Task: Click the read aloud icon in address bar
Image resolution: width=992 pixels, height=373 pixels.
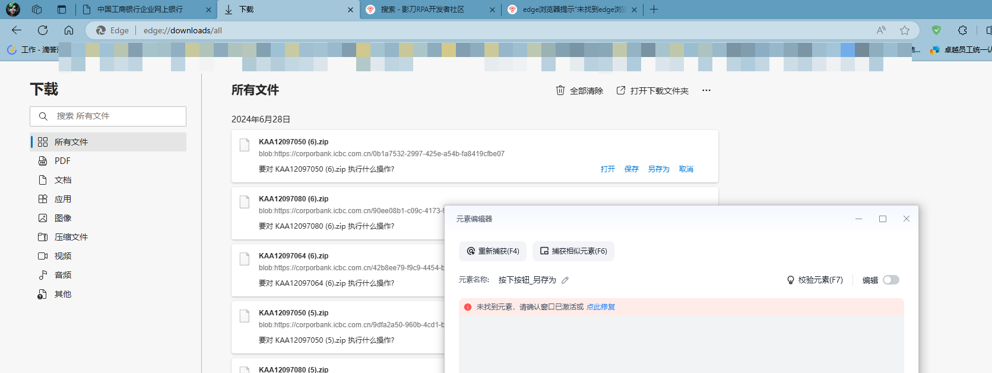Action: (x=881, y=30)
